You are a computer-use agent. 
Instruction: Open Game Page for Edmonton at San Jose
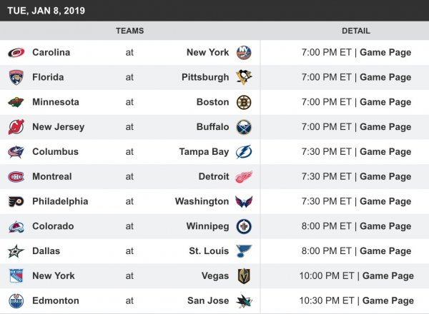tap(388, 300)
